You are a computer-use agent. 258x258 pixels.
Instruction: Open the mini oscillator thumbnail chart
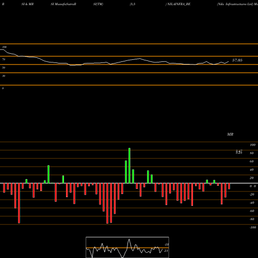[x=127, y=247]
